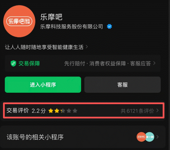
Task: Open the 乐摩吧 orange logo avatar
Action: [19, 21]
